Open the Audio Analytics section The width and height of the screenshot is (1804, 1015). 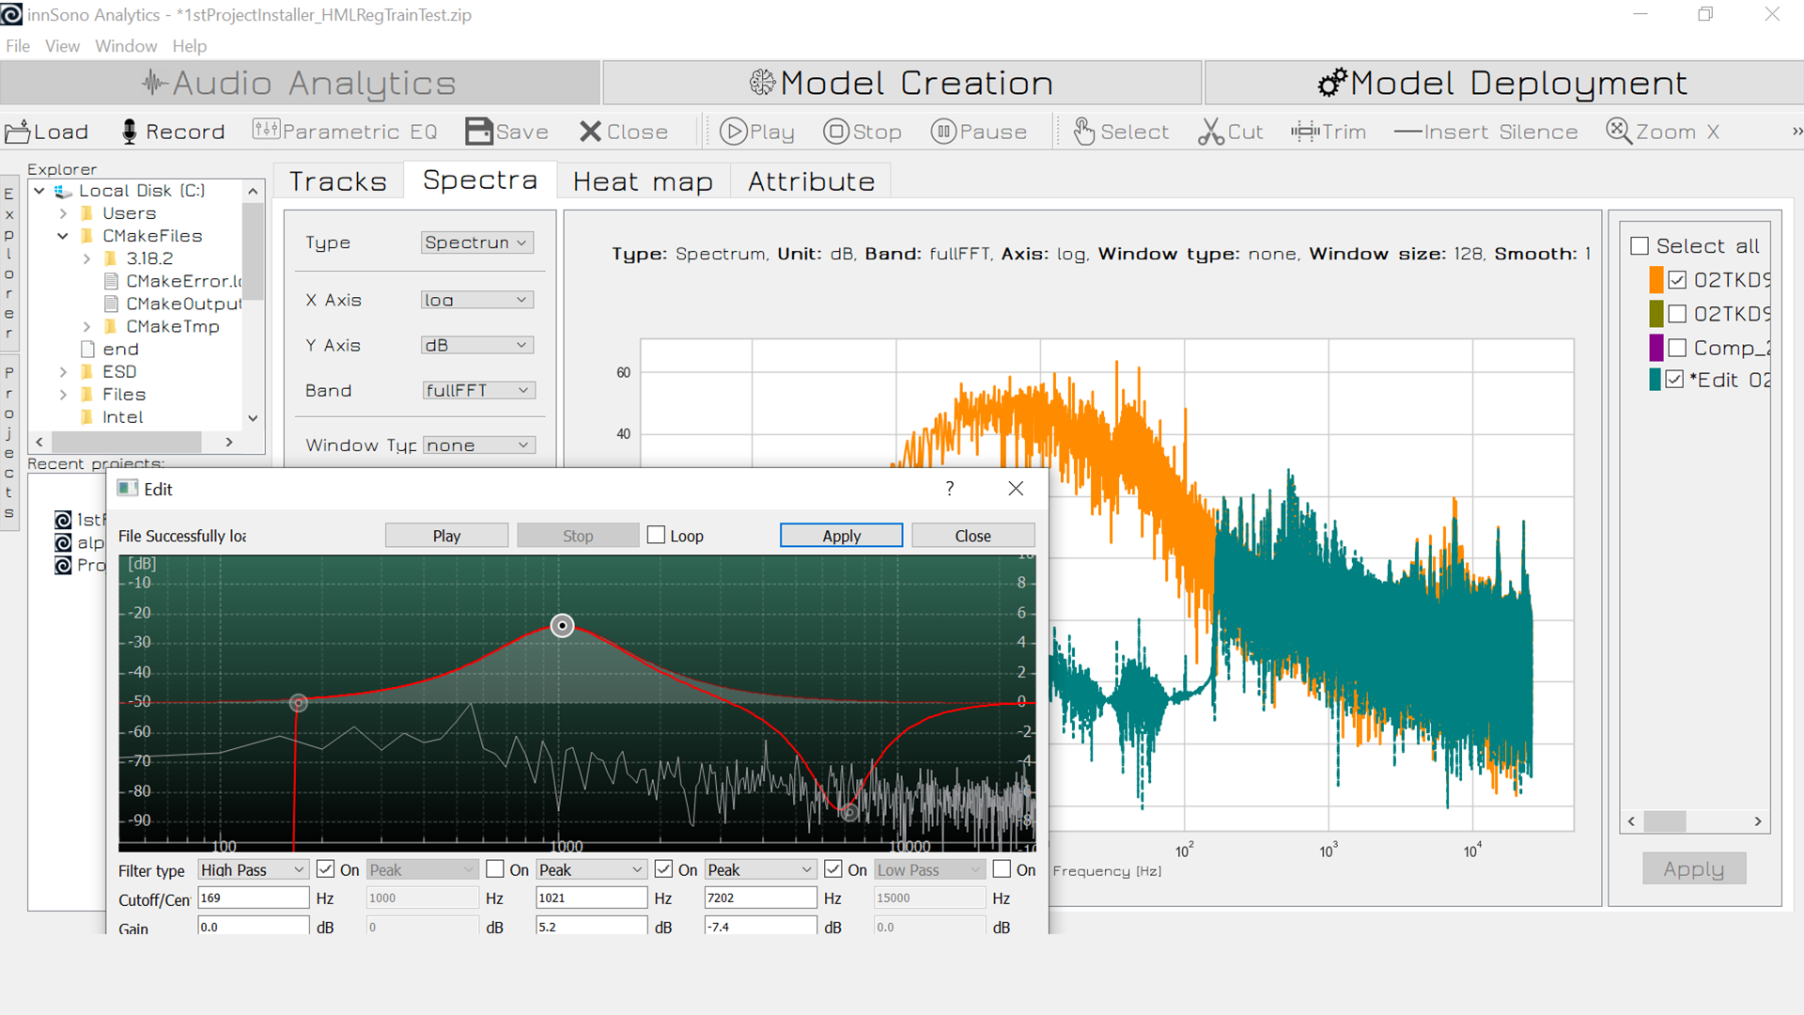click(300, 83)
